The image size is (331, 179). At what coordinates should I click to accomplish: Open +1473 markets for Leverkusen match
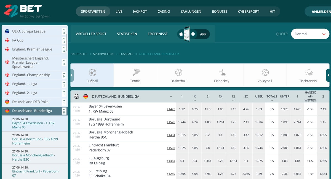(171, 109)
